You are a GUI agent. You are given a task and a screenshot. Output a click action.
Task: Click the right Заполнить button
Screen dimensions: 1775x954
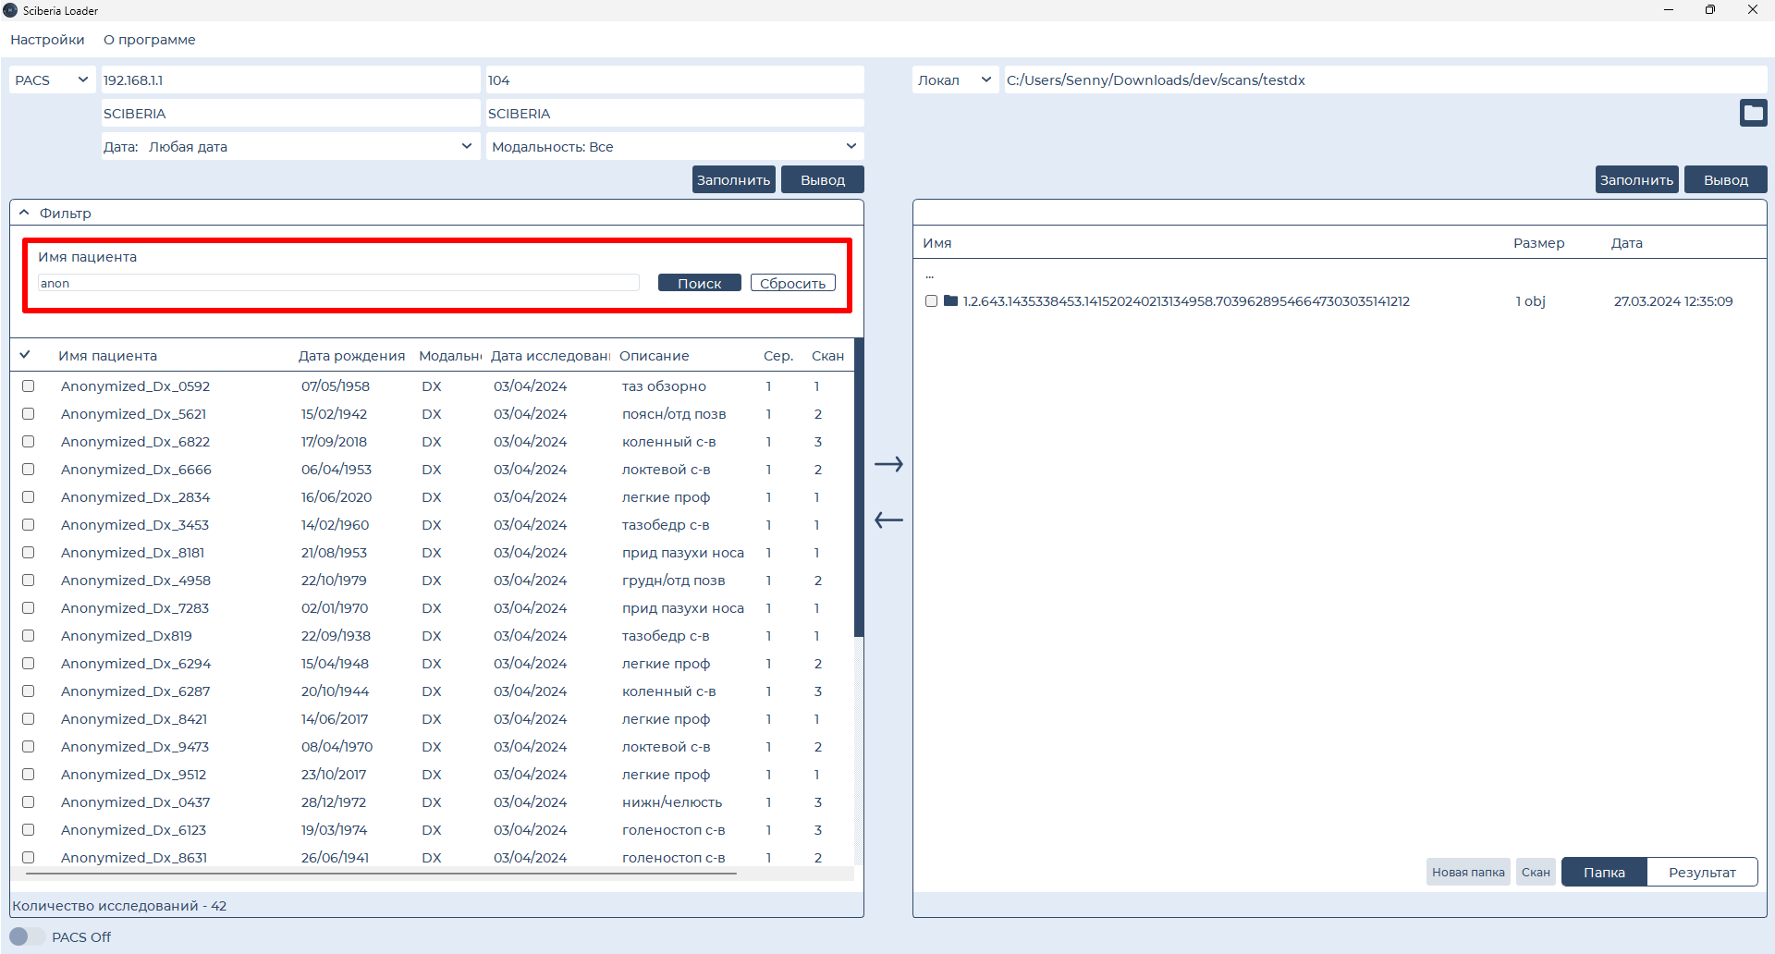(1636, 180)
